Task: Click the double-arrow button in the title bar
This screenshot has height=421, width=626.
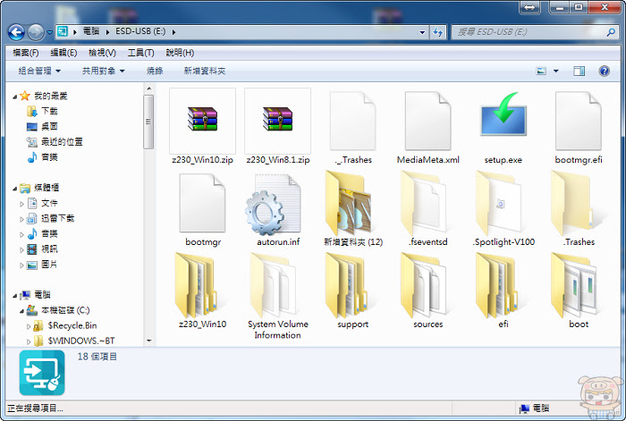Action: tap(529, 7)
